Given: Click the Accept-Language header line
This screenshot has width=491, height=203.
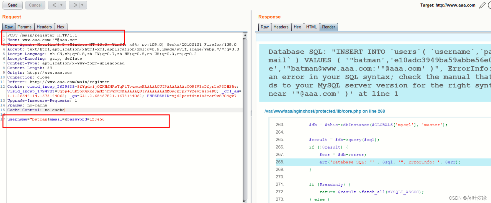Looking at the screenshot, I should click(x=102, y=54).
